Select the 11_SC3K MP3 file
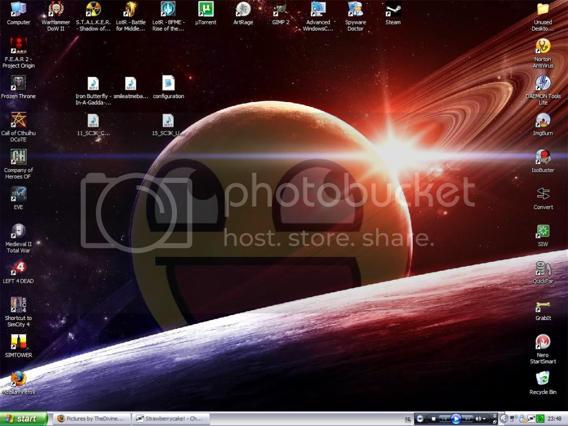The image size is (568, 426). pos(93,124)
